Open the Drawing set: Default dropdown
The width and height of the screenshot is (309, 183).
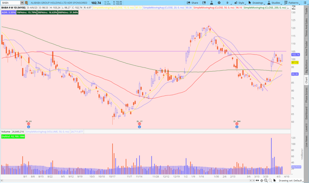tap(291, 181)
